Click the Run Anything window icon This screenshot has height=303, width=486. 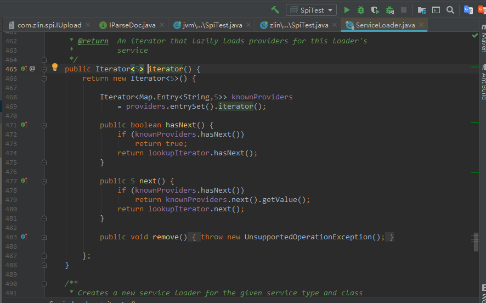(436, 10)
